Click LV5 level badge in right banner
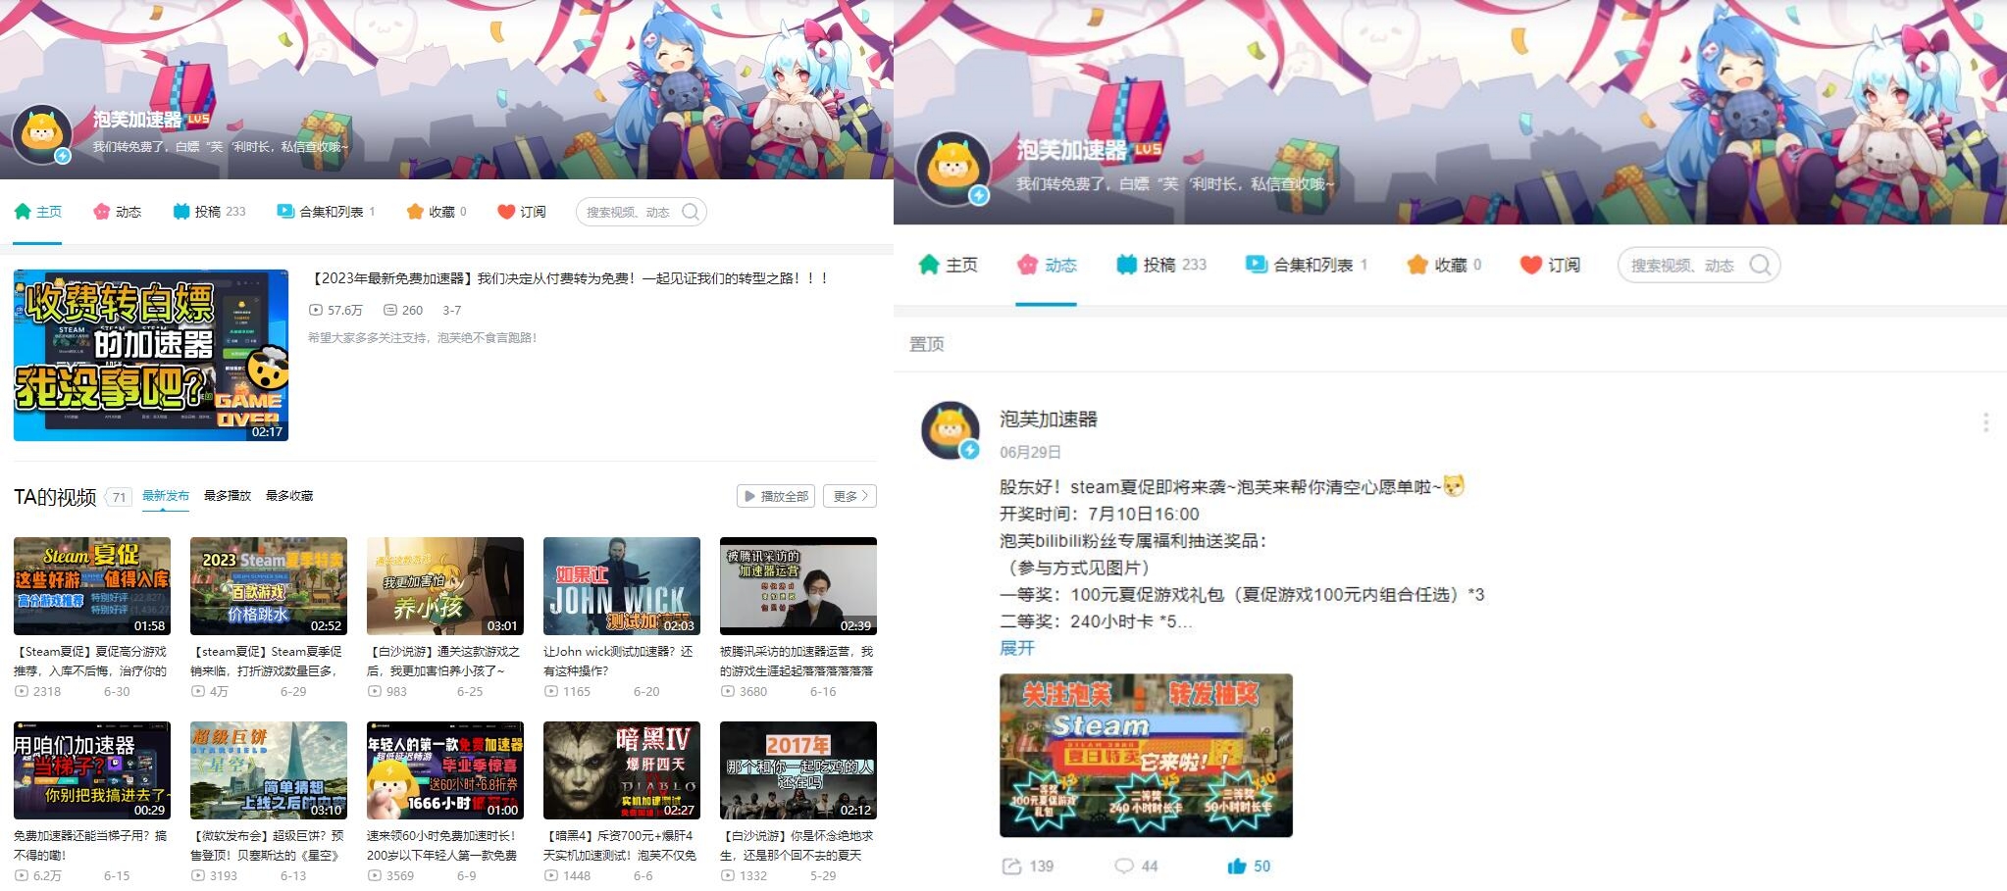Image resolution: width=2007 pixels, height=891 pixels. coord(1149,150)
